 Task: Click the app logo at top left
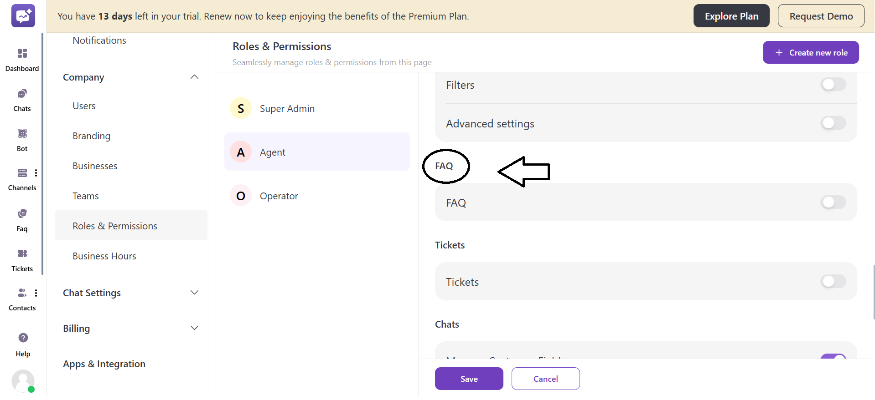(x=23, y=15)
